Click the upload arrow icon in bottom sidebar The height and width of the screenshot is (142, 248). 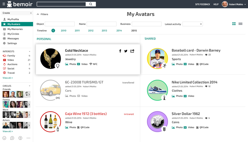tap(20, 138)
